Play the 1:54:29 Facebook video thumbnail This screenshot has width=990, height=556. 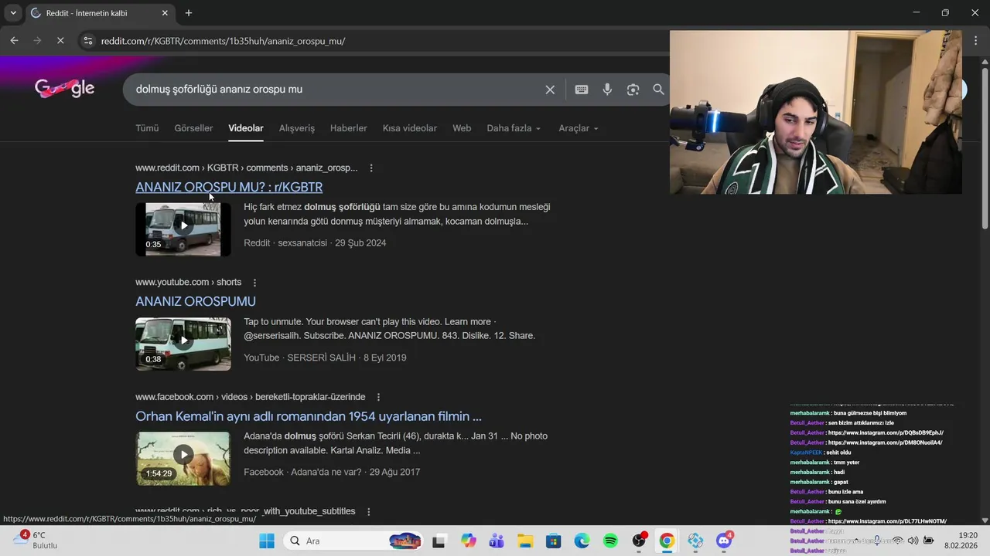[x=183, y=459]
